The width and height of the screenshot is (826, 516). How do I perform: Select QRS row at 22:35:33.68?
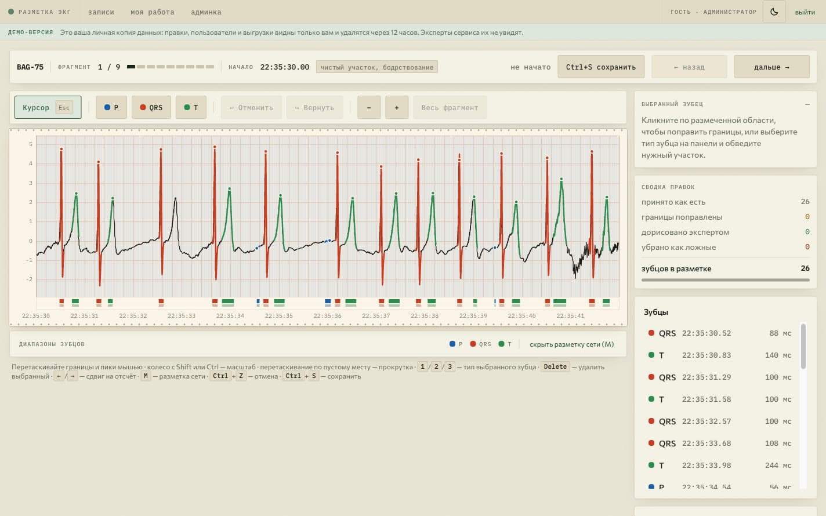point(720,443)
